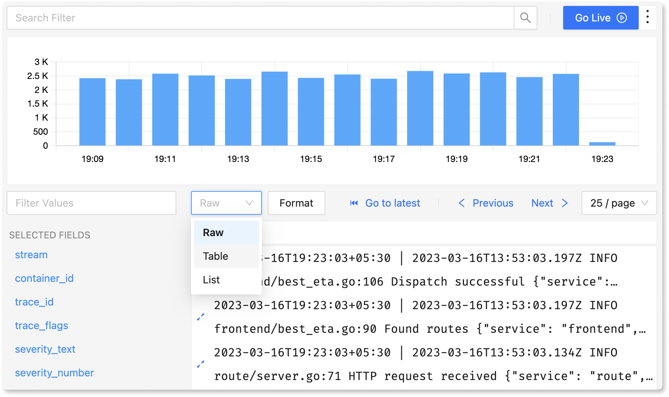Expand the route/server.go HTTP request log entry

coord(201,364)
